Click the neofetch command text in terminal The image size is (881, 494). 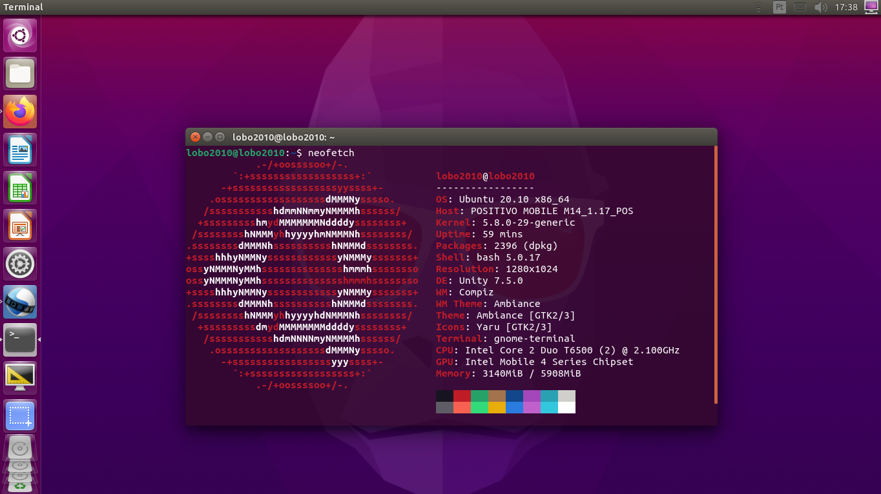click(x=331, y=153)
